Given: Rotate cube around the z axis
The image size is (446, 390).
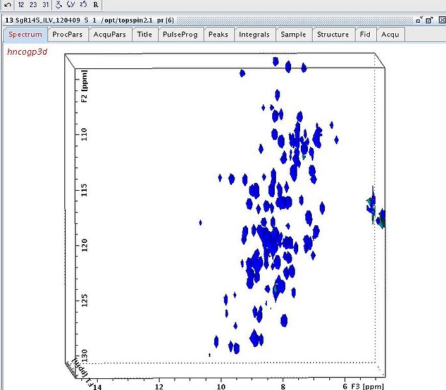Looking at the screenshot, I should (x=83, y=5).
